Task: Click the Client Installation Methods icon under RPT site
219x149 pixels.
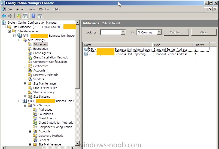Action: (30, 57)
